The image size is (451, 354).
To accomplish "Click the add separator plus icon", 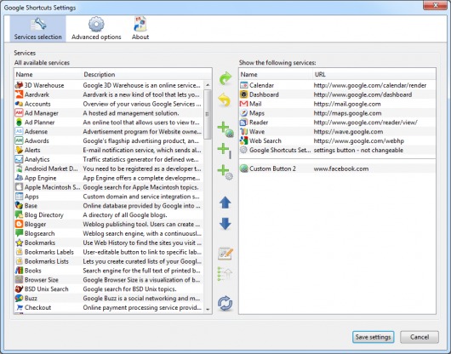I will click(x=225, y=151).
